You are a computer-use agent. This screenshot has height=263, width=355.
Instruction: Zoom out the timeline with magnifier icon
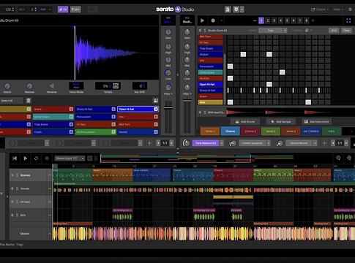click(338, 158)
